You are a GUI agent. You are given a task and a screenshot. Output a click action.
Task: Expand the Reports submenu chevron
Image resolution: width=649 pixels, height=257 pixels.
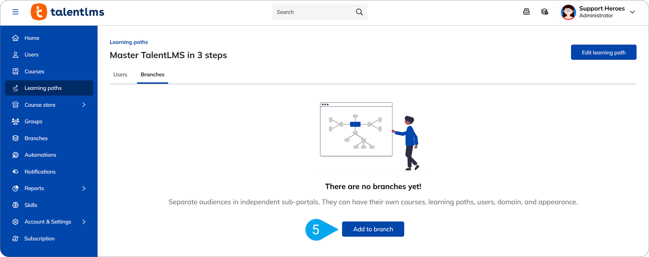[84, 188]
